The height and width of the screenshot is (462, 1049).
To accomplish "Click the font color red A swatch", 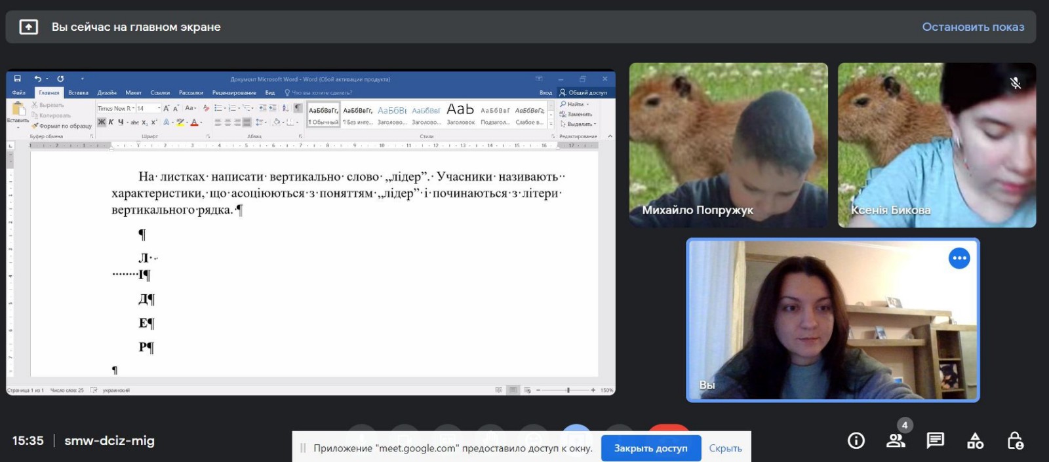I will click(x=194, y=123).
